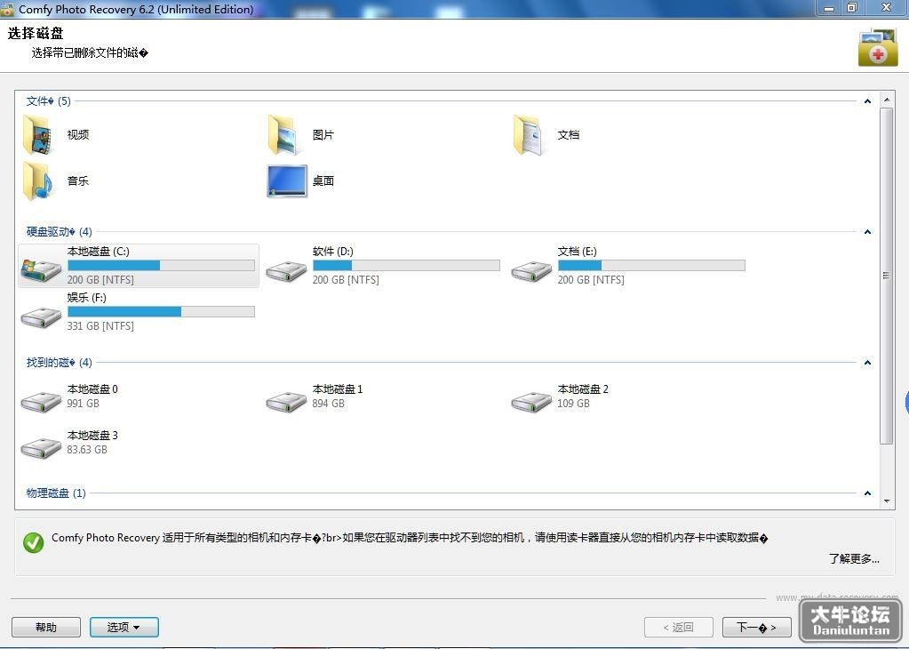This screenshot has height=649, width=909.
Task: Select the 娱乐 (F:) drive icon
Action: (x=41, y=316)
